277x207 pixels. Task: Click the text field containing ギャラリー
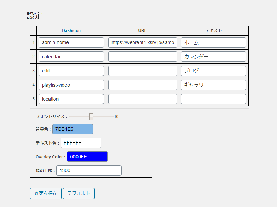pos(214,85)
